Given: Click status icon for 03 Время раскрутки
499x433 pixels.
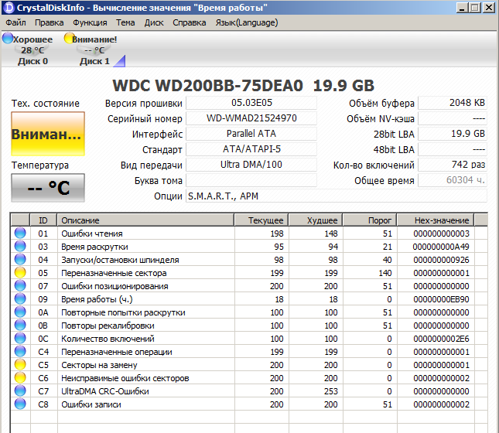Looking at the screenshot, I should [20, 246].
